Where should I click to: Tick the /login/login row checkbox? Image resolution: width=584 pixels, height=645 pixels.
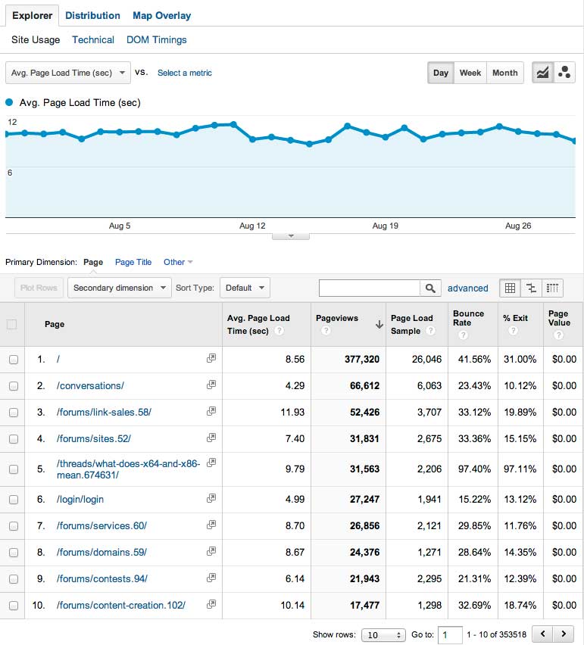pos(13,500)
